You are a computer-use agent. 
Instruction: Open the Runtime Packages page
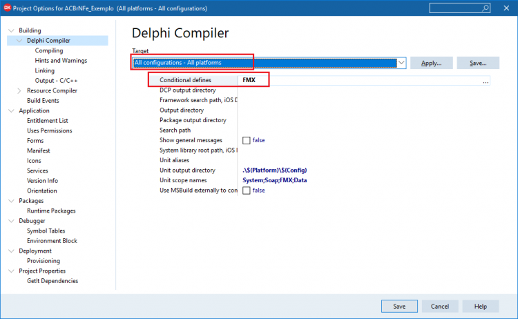point(51,211)
